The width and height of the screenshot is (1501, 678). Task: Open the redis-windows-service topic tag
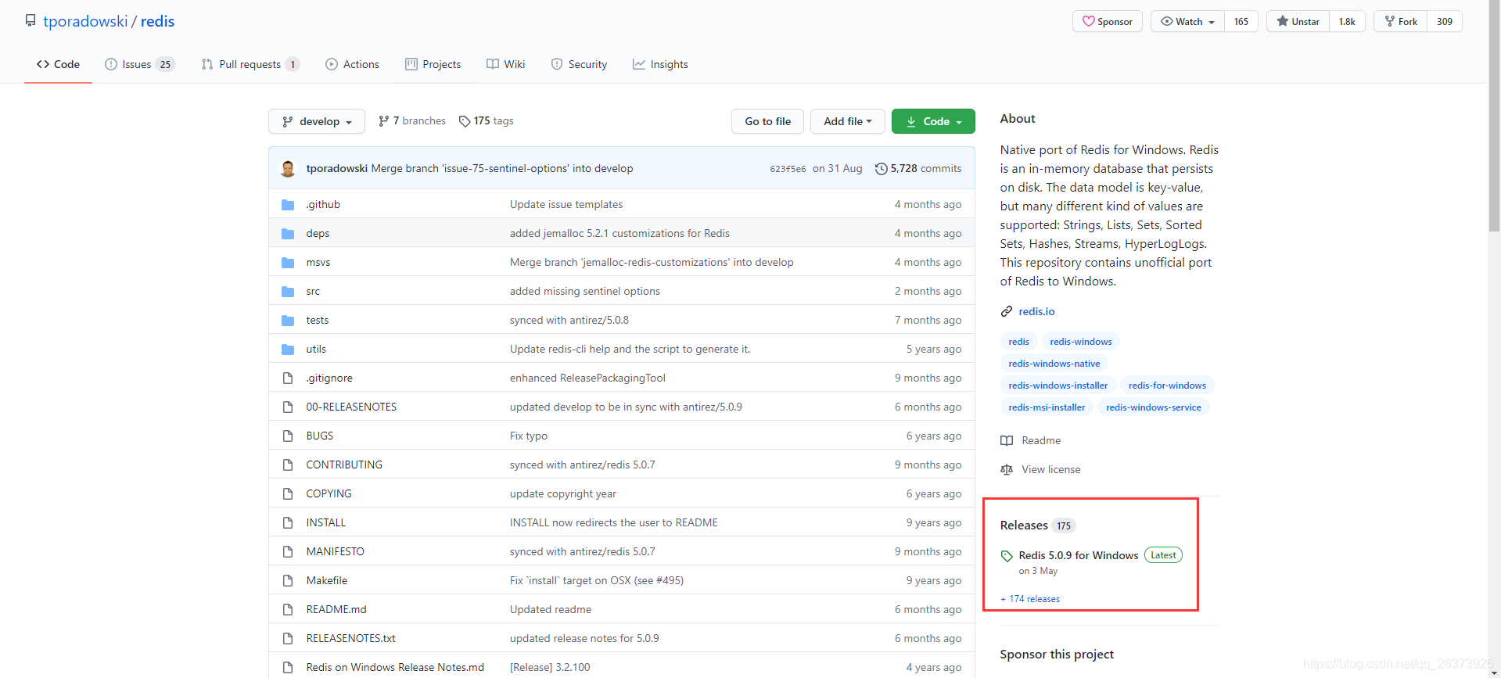click(1154, 407)
